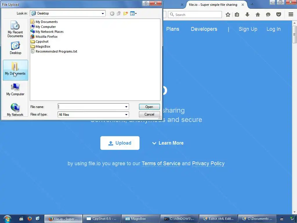Switch to C:\WINDOWS command prompt in taskbar
The image size is (297, 223).
point(179,219)
